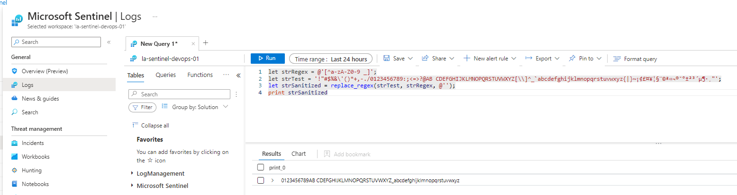This screenshot has height=195, width=737.
Task: Select the Chart tab
Action: [x=299, y=154]
